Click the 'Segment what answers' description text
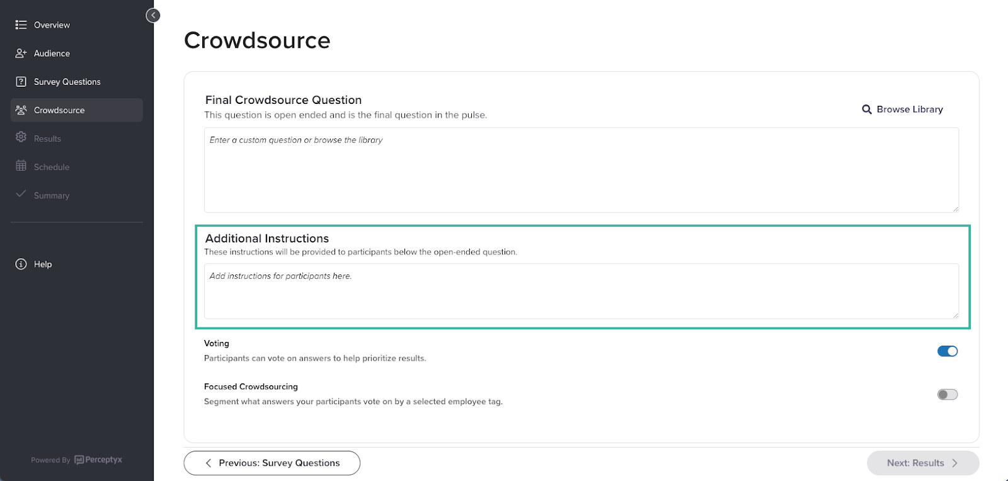 (x=353, y=402)
